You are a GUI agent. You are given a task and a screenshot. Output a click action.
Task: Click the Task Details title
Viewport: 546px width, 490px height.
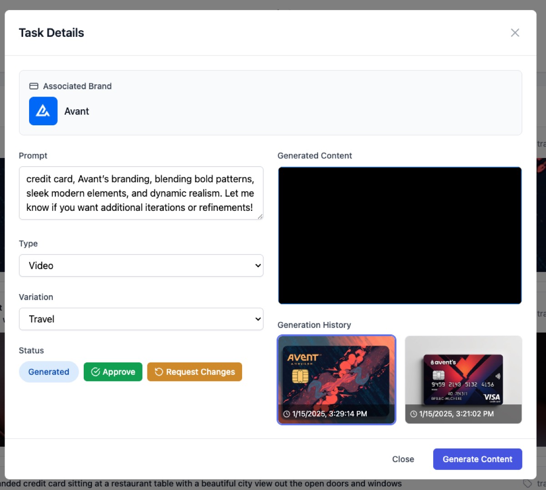click(51, 33)
